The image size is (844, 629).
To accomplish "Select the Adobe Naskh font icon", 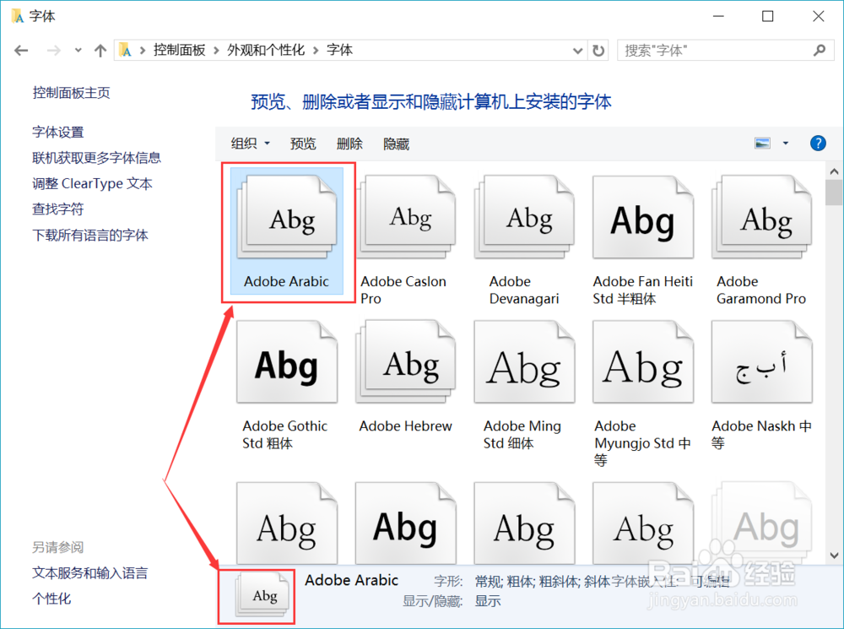I will (761, 362).
